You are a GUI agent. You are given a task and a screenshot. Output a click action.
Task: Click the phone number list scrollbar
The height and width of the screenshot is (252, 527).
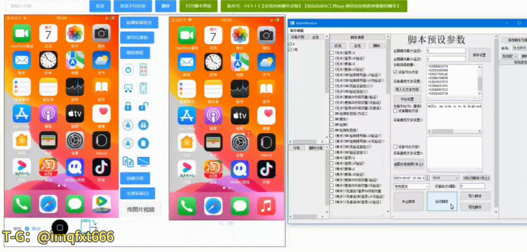pyautogui.click(x=480, y=80)
